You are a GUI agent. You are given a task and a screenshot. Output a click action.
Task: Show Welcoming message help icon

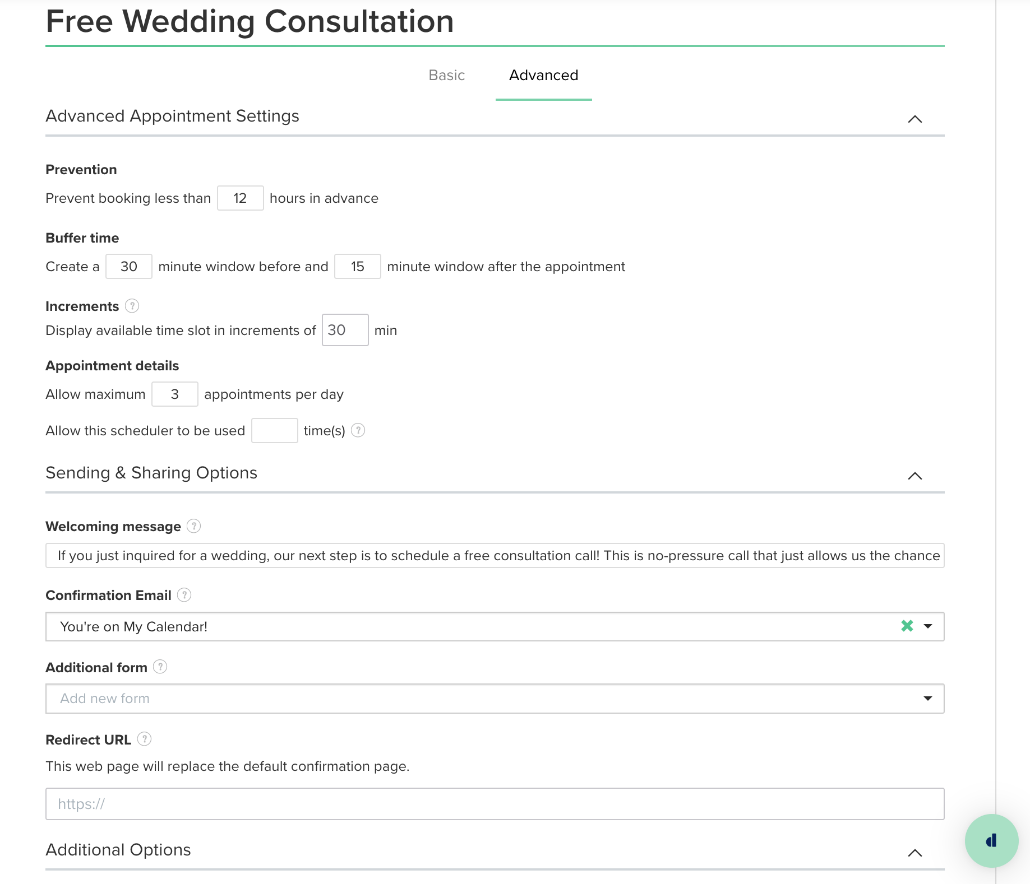click(x=193, y=526)
